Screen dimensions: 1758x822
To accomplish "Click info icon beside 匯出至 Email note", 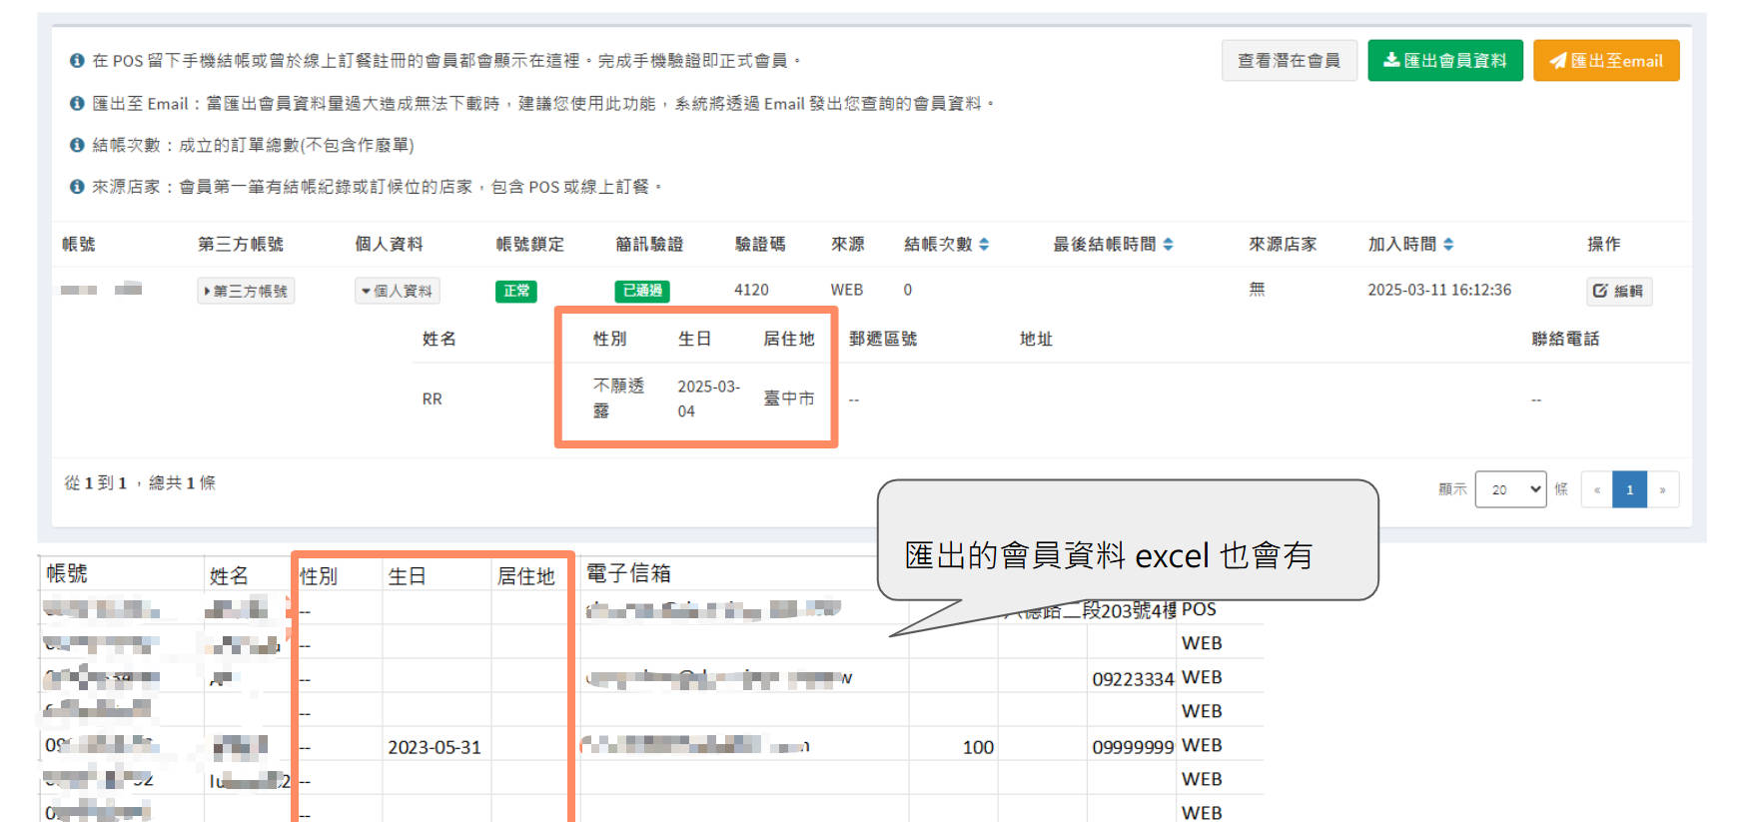I will [77, 104].
